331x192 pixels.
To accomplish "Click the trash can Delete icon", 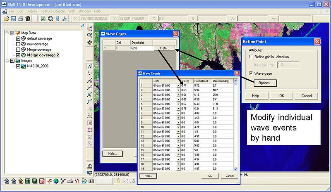I will (28, 19).
